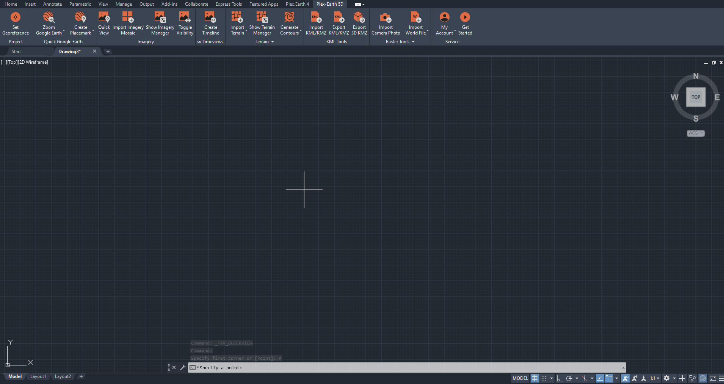The height and width of the screenshot is (384, 724).
Task: Click Export KML/KMZ
Action: [339, 24]
